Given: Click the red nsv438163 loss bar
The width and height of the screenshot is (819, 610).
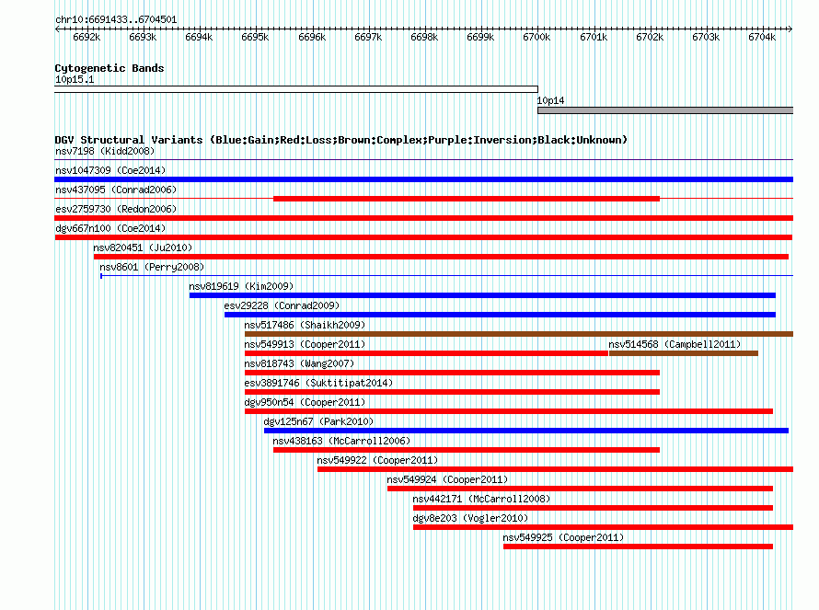Looking at the screenshot, I should [467, 450].
